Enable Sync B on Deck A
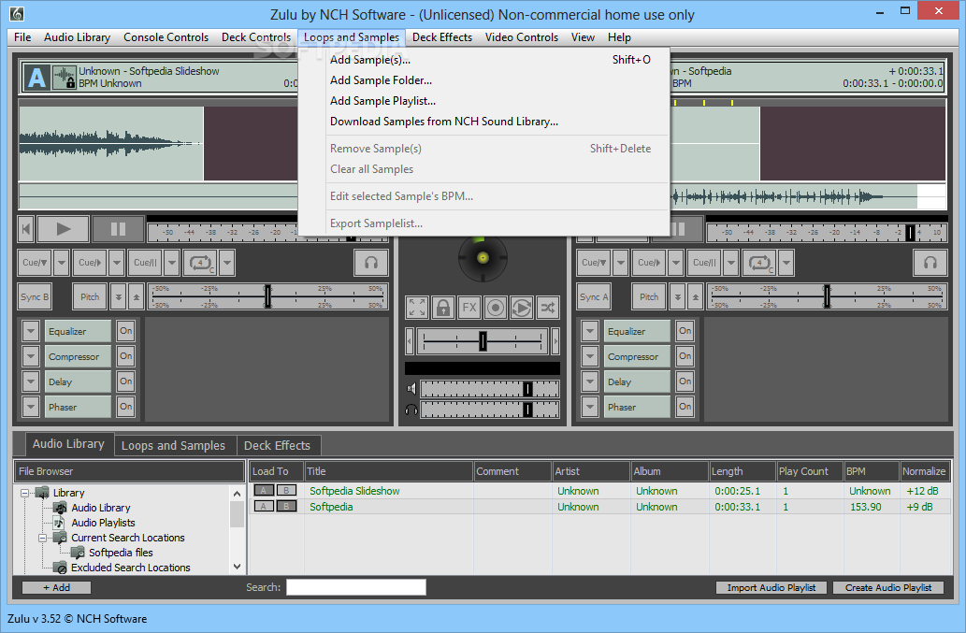Screen dimensions: 966x633 35,296
